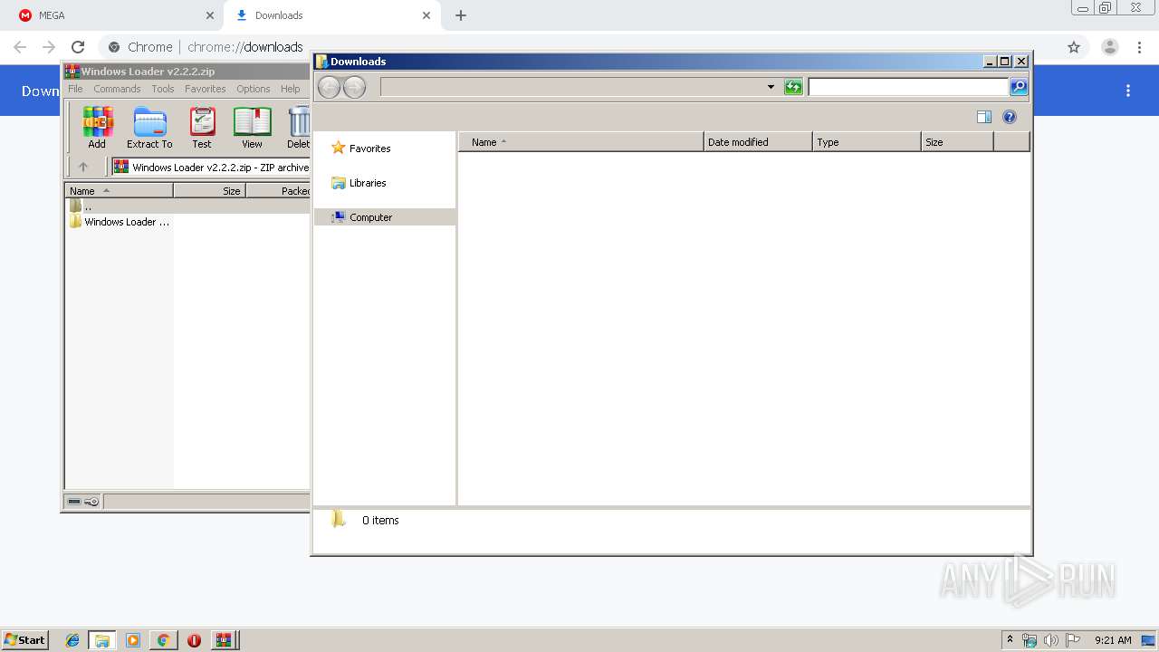Click the drive/key icon in WinRAR status bar

[83, 502]
